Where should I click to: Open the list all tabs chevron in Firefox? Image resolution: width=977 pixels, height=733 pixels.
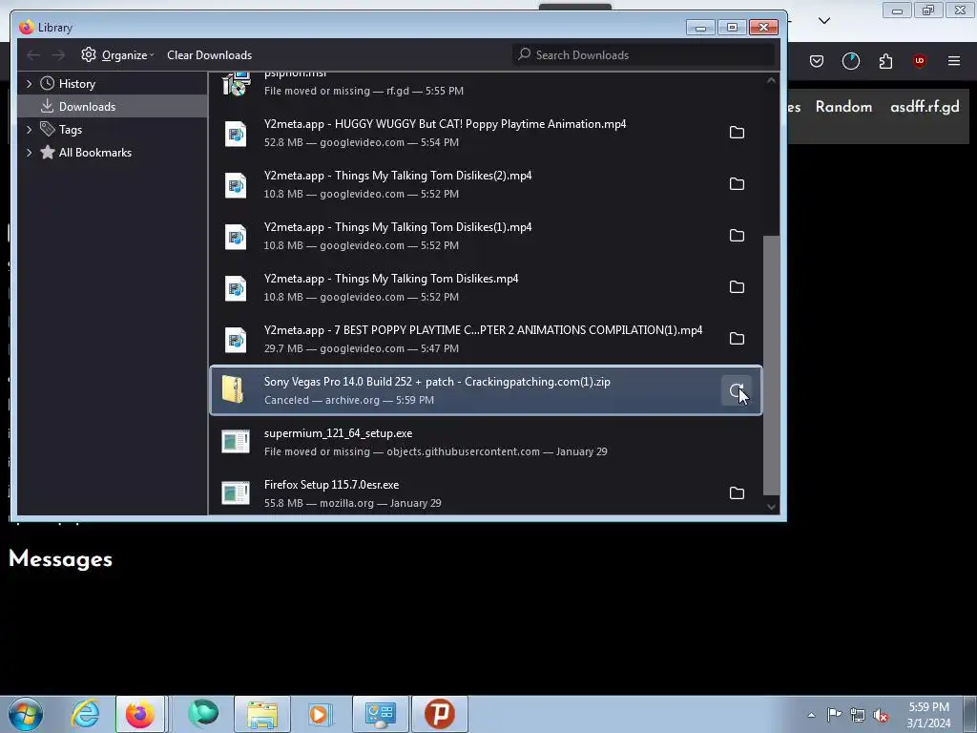tap(824, 21)
